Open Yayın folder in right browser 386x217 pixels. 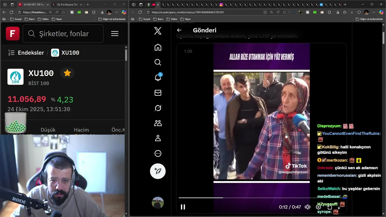185,19
